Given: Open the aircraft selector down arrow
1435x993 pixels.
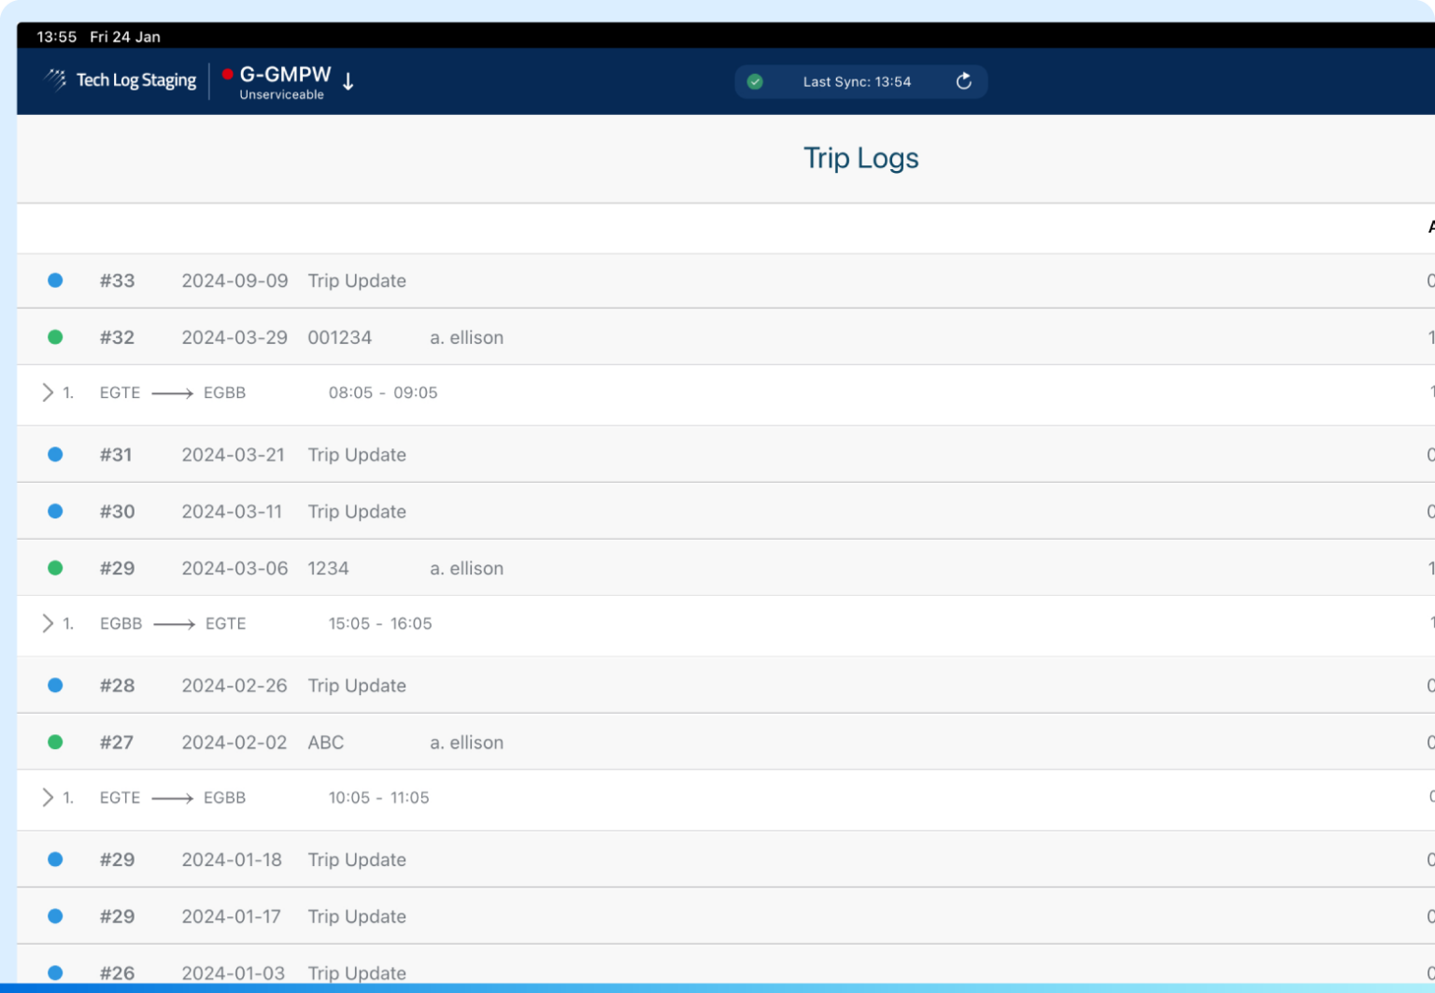Looking at the screenshot, I should click(x=348, y=81).
